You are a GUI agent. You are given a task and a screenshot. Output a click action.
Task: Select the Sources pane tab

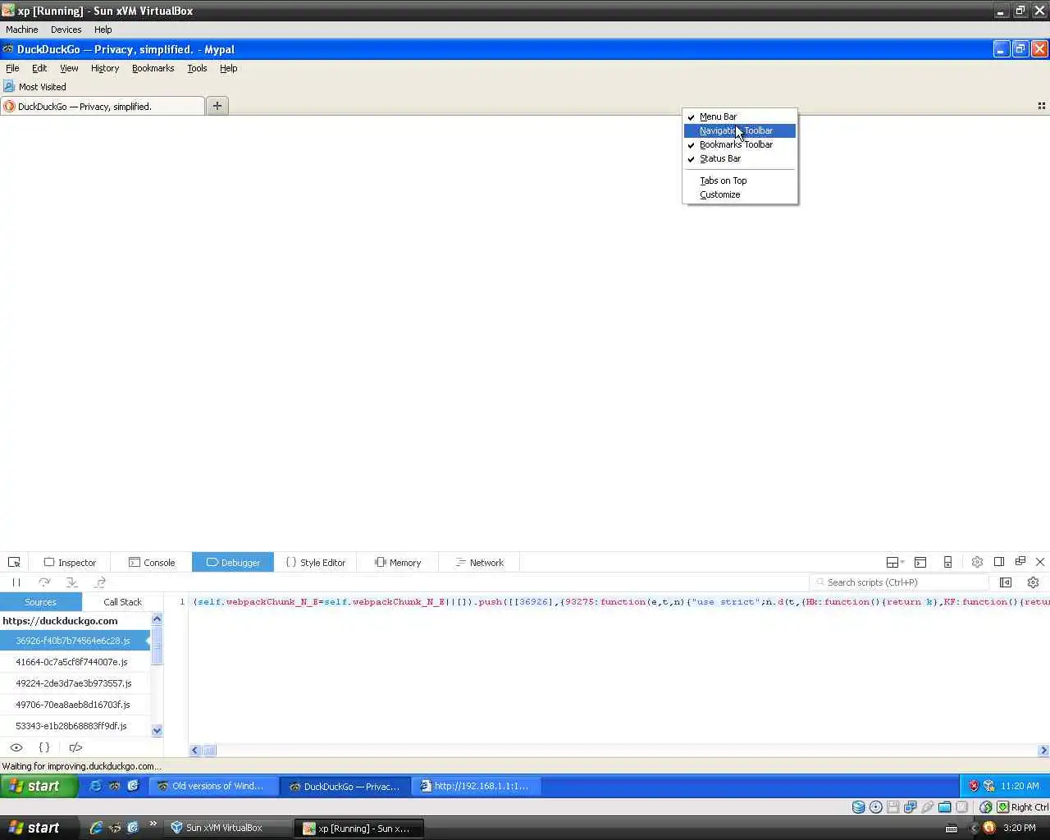click(x=41, y=602)
